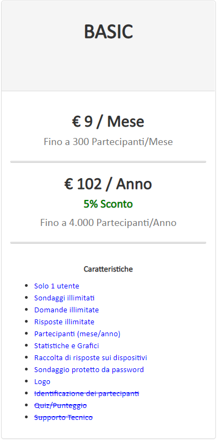This screenshot has width=217, height=440.
Task: Open the struck-through 'Supporto Tecnico' link
Action: pos(63,418)
